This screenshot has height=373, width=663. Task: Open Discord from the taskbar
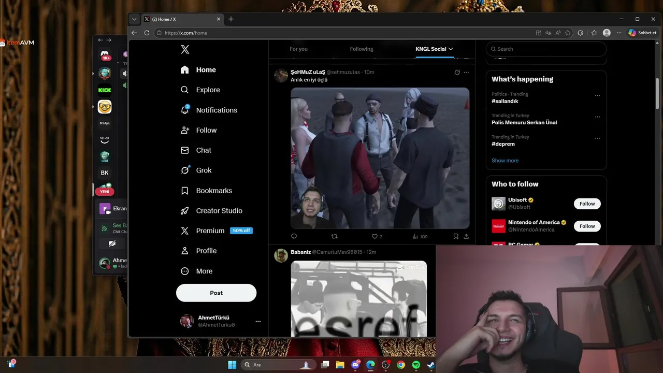click(356, 365)
